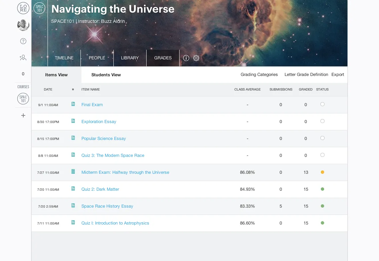The width and height of the screenshot is (379, 261).
Task: Sort by Graded column header
Action: 306,90
